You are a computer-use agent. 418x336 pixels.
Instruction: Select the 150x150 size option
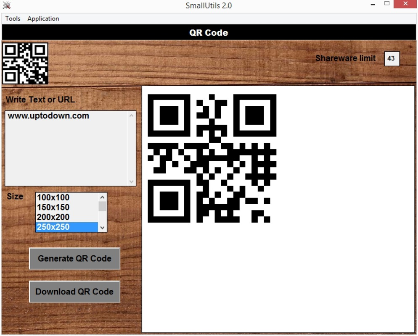pyautogui.click(x=66, y=207)
